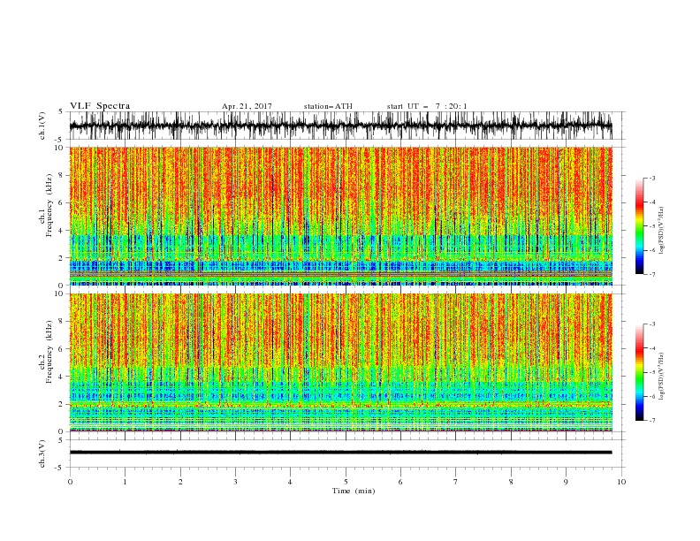Click the time axis tick label "7"
Image resolution: width=700 pixels, height=541 pixels.
456,482
